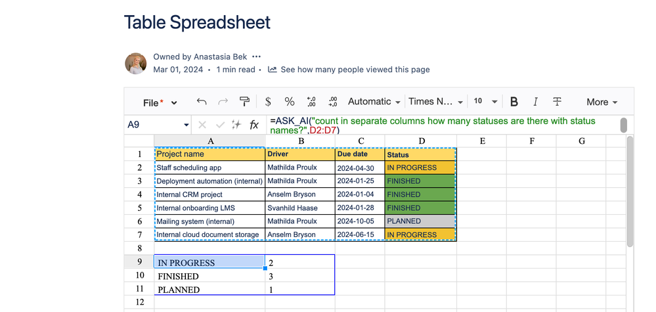Select the IN PROGRESS result cell in row 9
The width and height of the screenshot is (656, 312).
[x=209, y=261]
